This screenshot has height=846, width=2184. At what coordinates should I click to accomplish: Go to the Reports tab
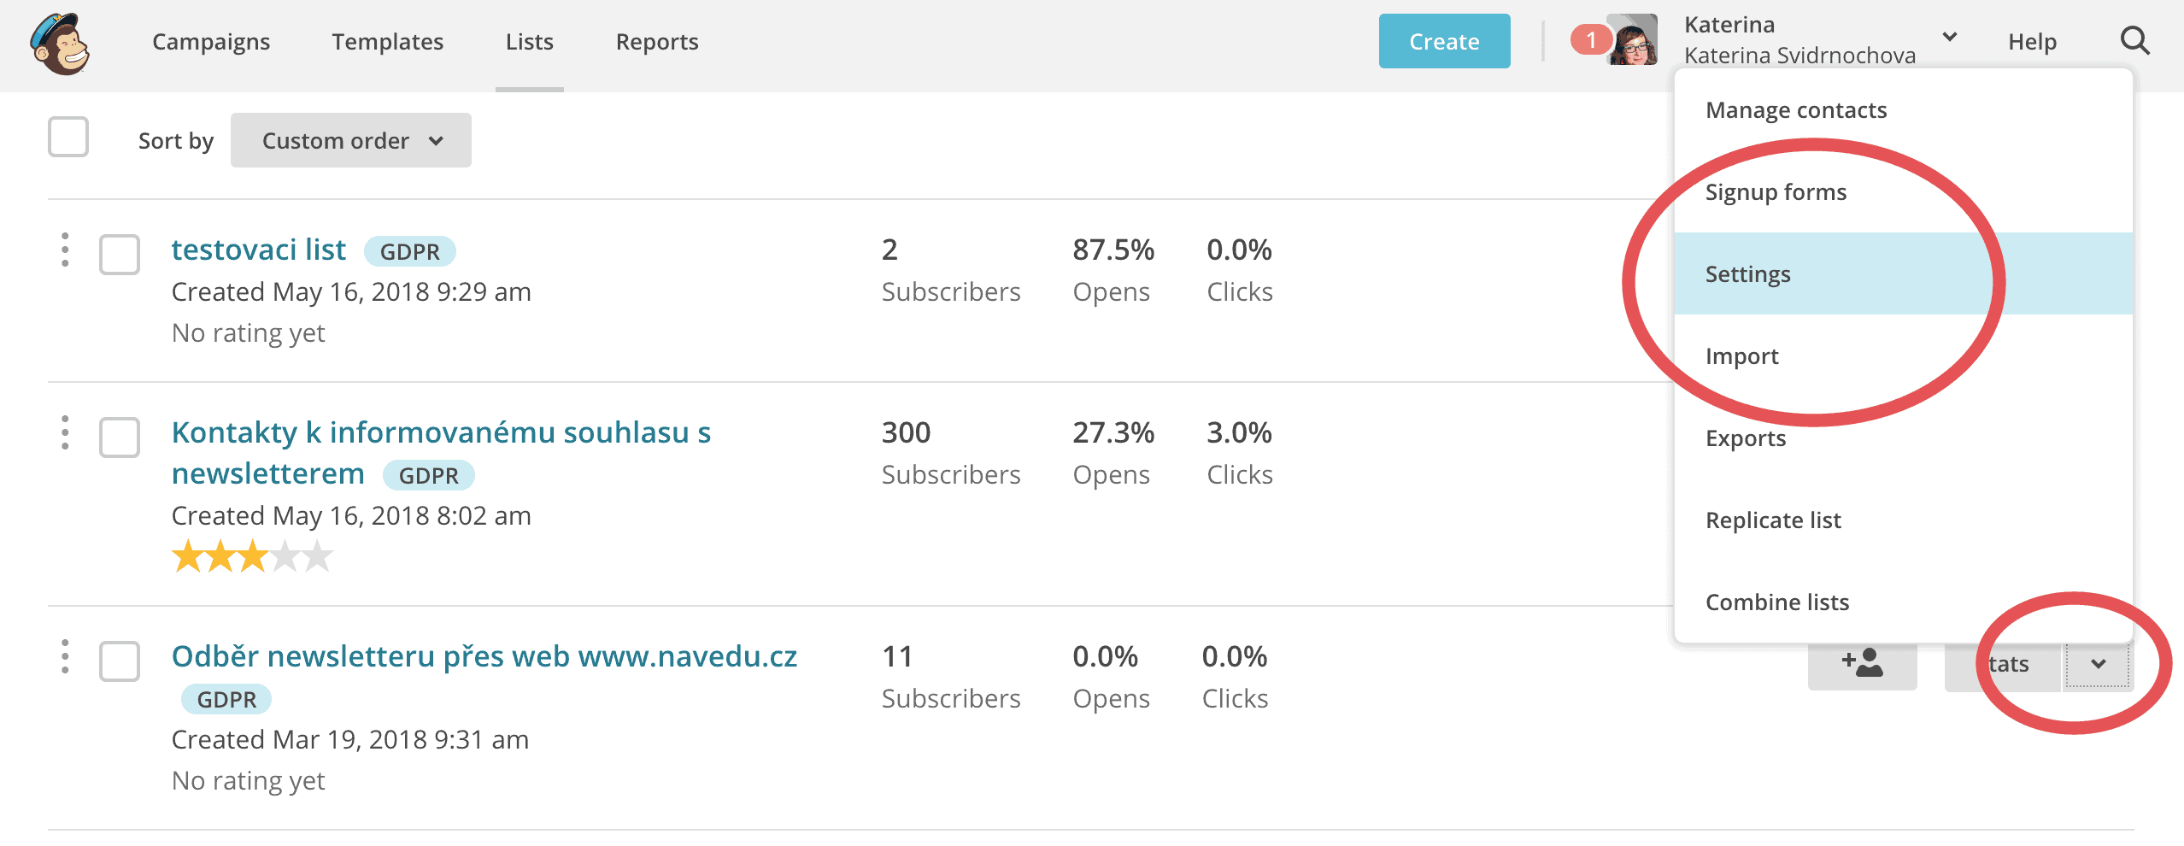(x=656, y=42)
